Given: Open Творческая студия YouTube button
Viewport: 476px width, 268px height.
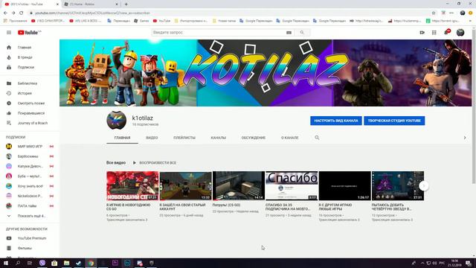Looking at the screenshot, I should tap(394, 121).
